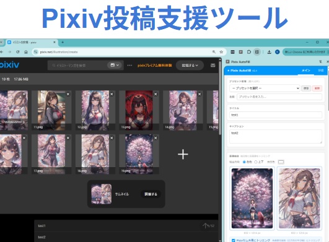Open pixivプレミアム無料体験 link
This screenshot has height=242, width=329.
click(x=155, y=66)
